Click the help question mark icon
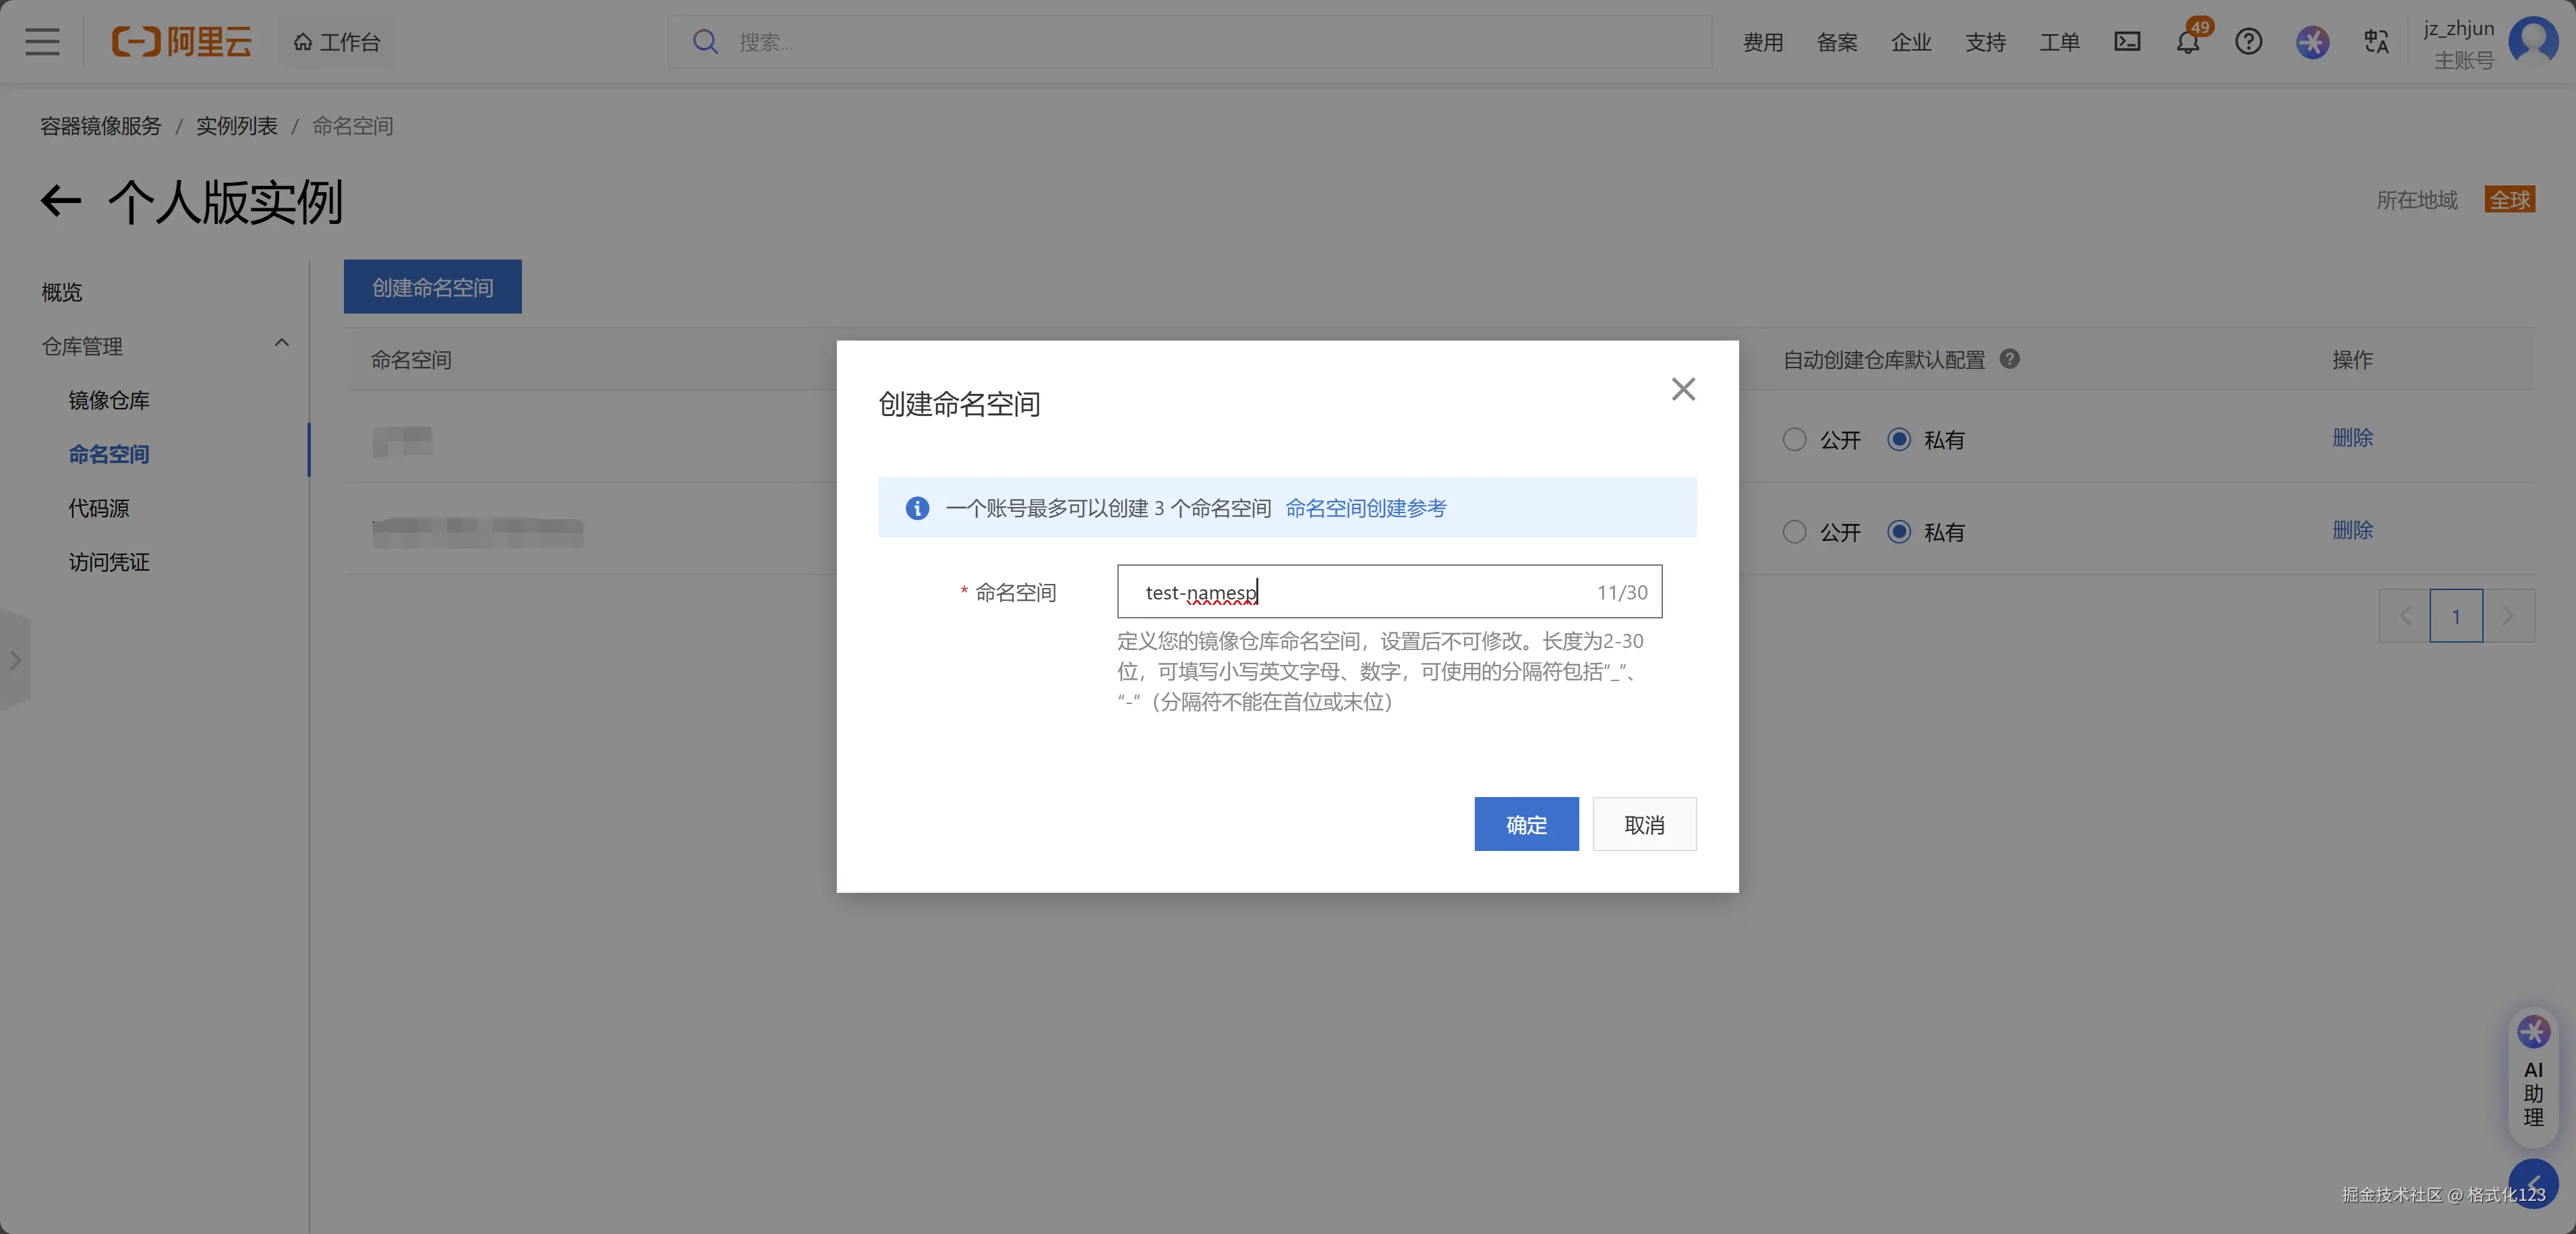This screenshot has height=1234, width=2576. (x=2248, y=42)
